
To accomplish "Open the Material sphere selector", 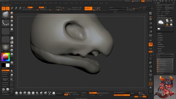I will 5,48.
